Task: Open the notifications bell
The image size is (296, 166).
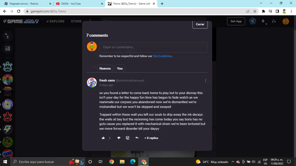Action: click(x=263, y=21)
